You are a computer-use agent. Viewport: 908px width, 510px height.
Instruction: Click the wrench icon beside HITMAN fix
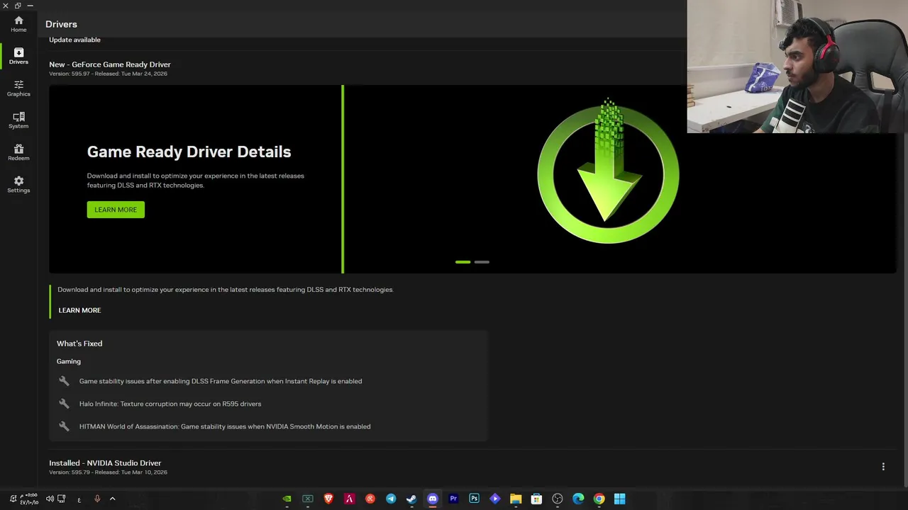coord(65,426)
